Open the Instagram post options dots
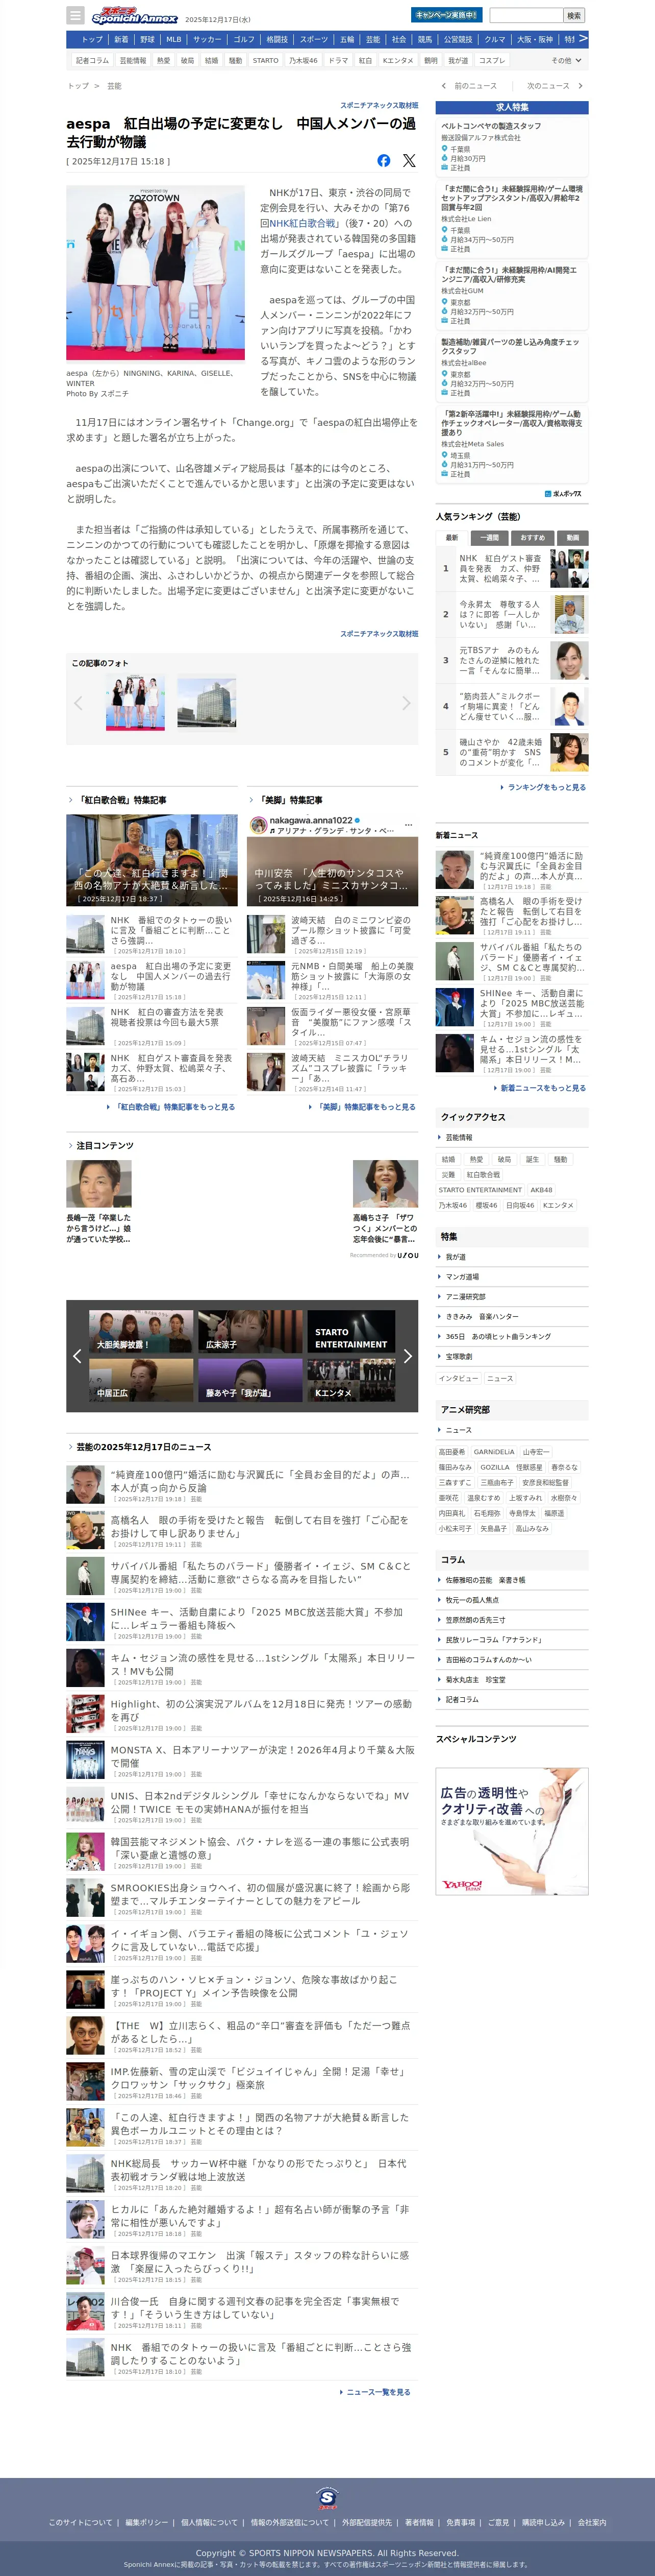 pyautogui.click(x=408, y=825)
